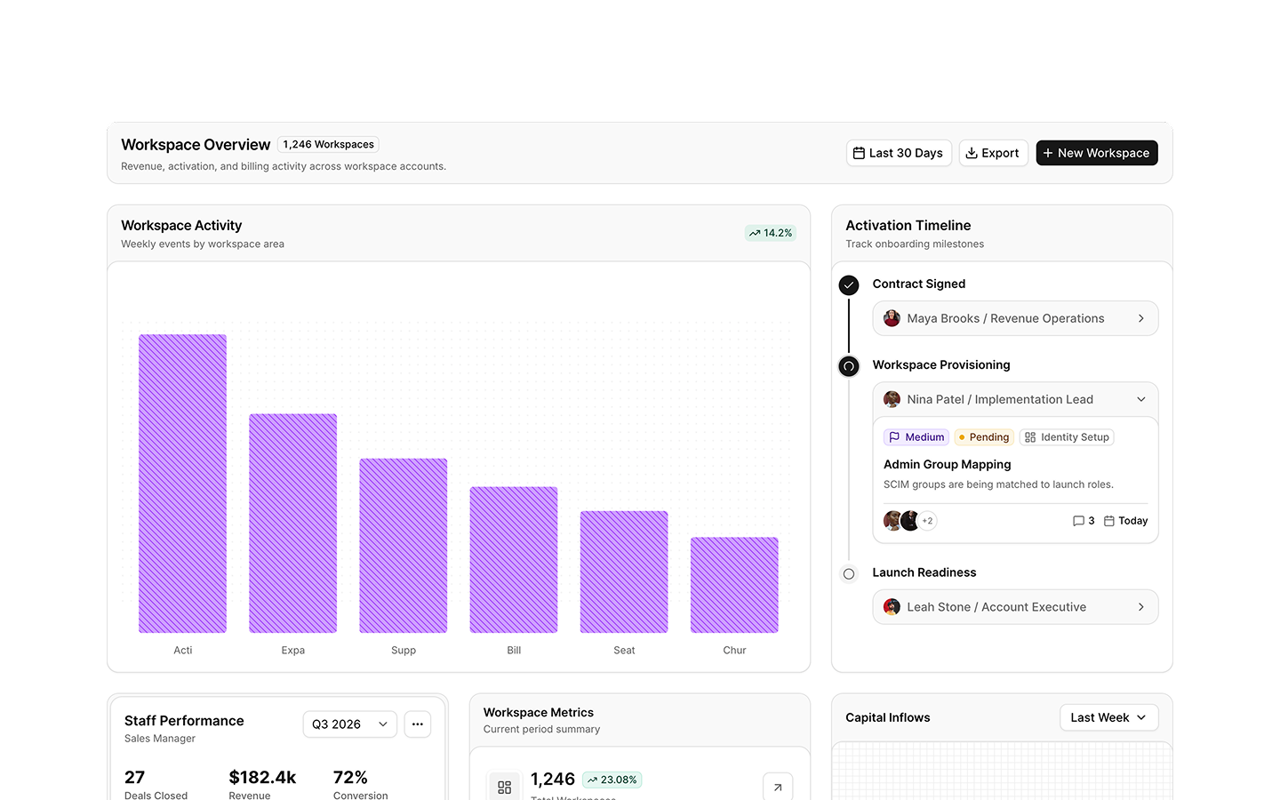Screen dimensions: 1280x800
Task: Click the Workspace Provisioning milestone label
Action: tap(940, 364)
